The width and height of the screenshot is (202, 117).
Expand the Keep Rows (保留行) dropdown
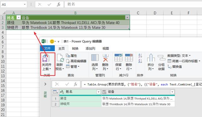click(121, 69)
